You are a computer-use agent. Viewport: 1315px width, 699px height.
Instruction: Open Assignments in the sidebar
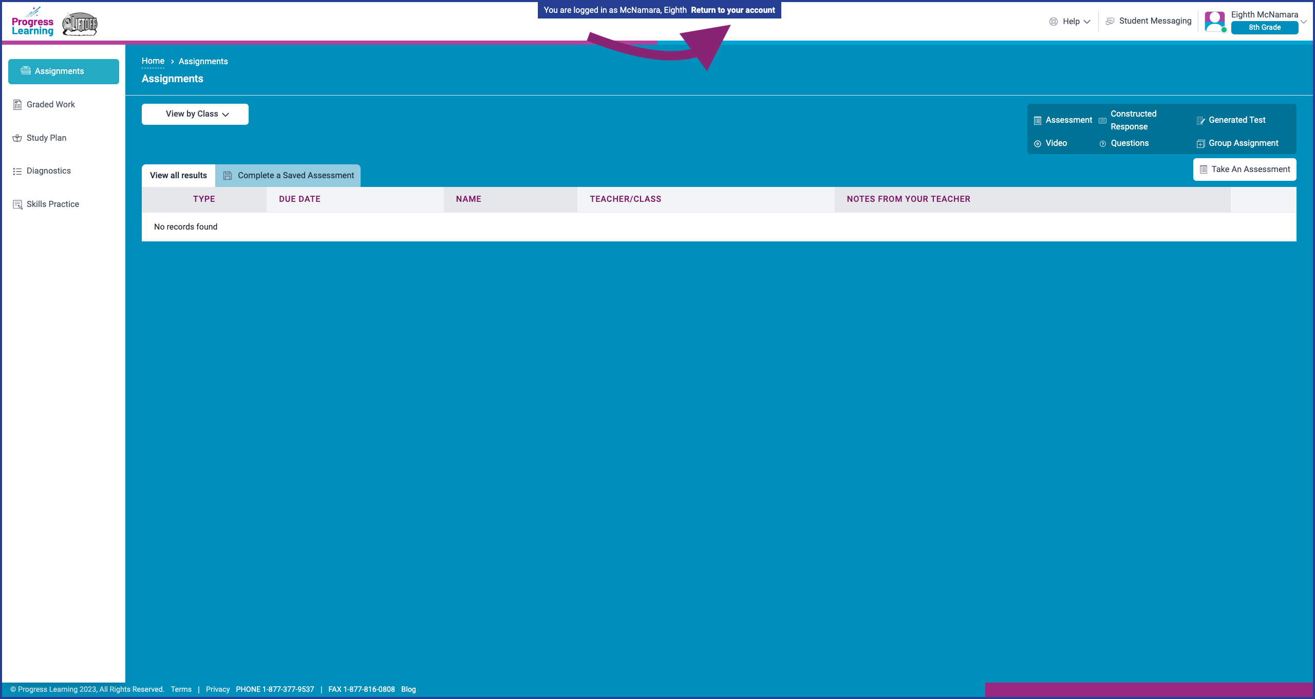tap(64, 71)
